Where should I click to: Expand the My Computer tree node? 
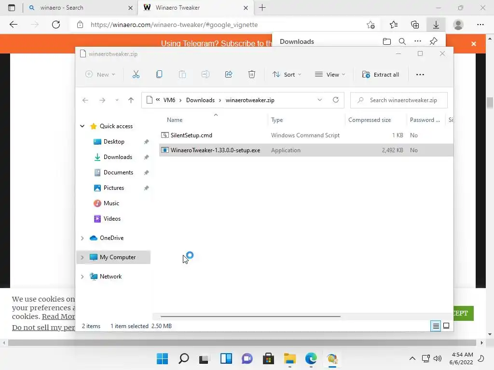point(82,257)
